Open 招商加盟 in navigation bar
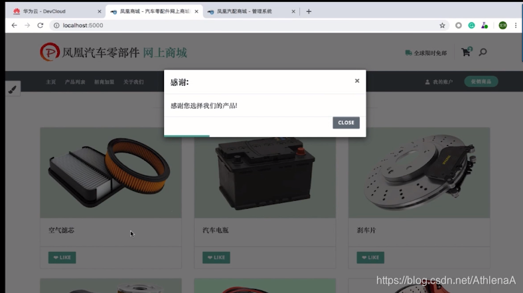 pyautogui.click(x=104, y=82)
